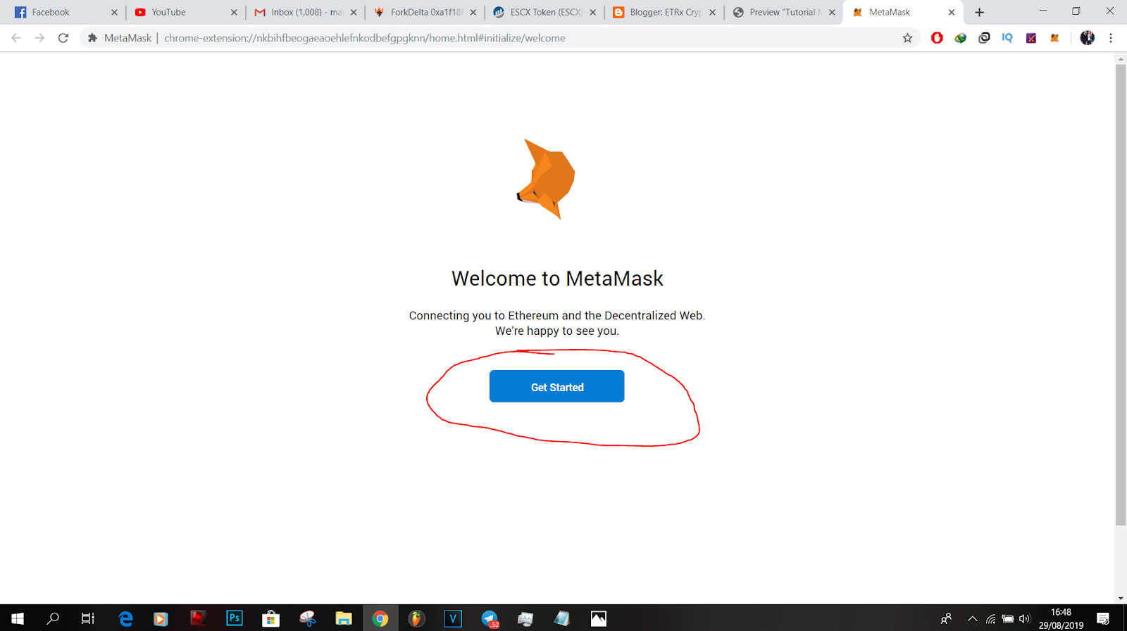Open the Windows Start menu
The width and height of the screenshot is (1127, 631).
tap(18, 618)
